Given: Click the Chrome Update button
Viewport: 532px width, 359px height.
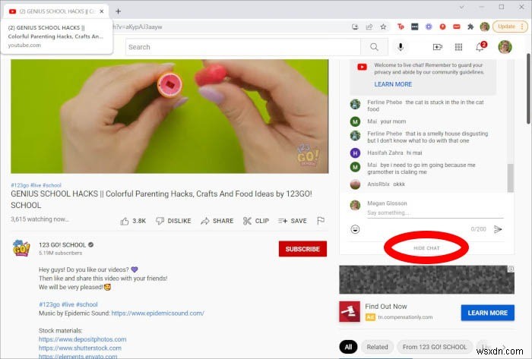Looking at the screenshot, I should tap(510, 27).
